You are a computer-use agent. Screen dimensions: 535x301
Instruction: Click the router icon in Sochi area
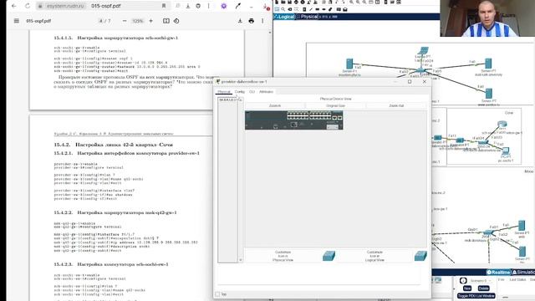(x=502, y=124)
